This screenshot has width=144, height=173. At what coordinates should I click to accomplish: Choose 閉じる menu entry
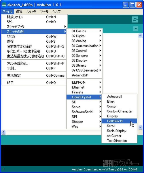tap(34, 37)
